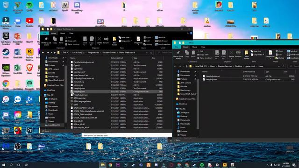Click the Paste icon in Heap window ribbon
299x168 pixels.
pos(193,54)
